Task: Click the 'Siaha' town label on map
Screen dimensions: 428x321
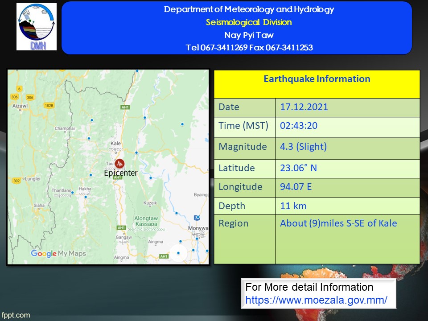Action: (39, 205)
